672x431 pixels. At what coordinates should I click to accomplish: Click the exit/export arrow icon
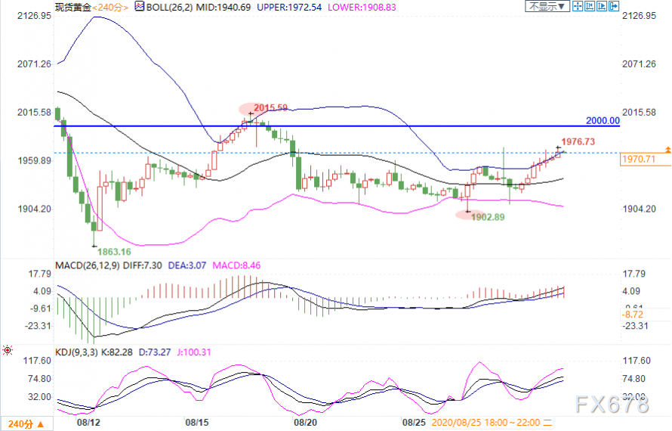614,6
